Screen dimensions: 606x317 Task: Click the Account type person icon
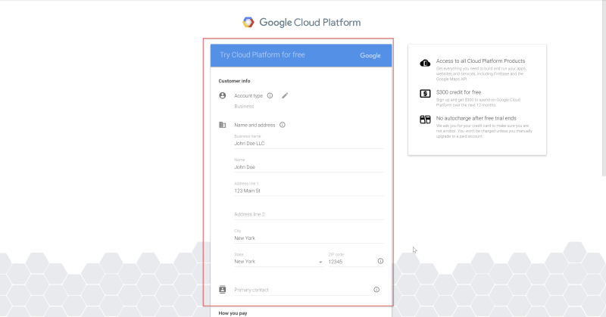[x=222, y=95]
